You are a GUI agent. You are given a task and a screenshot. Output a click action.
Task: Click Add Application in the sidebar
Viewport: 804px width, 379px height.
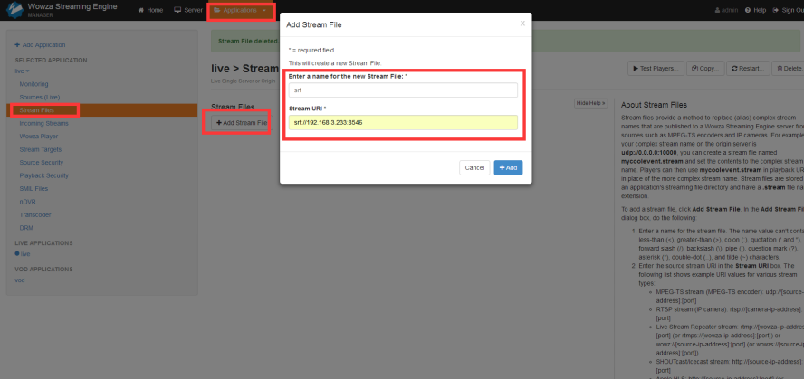40,45
